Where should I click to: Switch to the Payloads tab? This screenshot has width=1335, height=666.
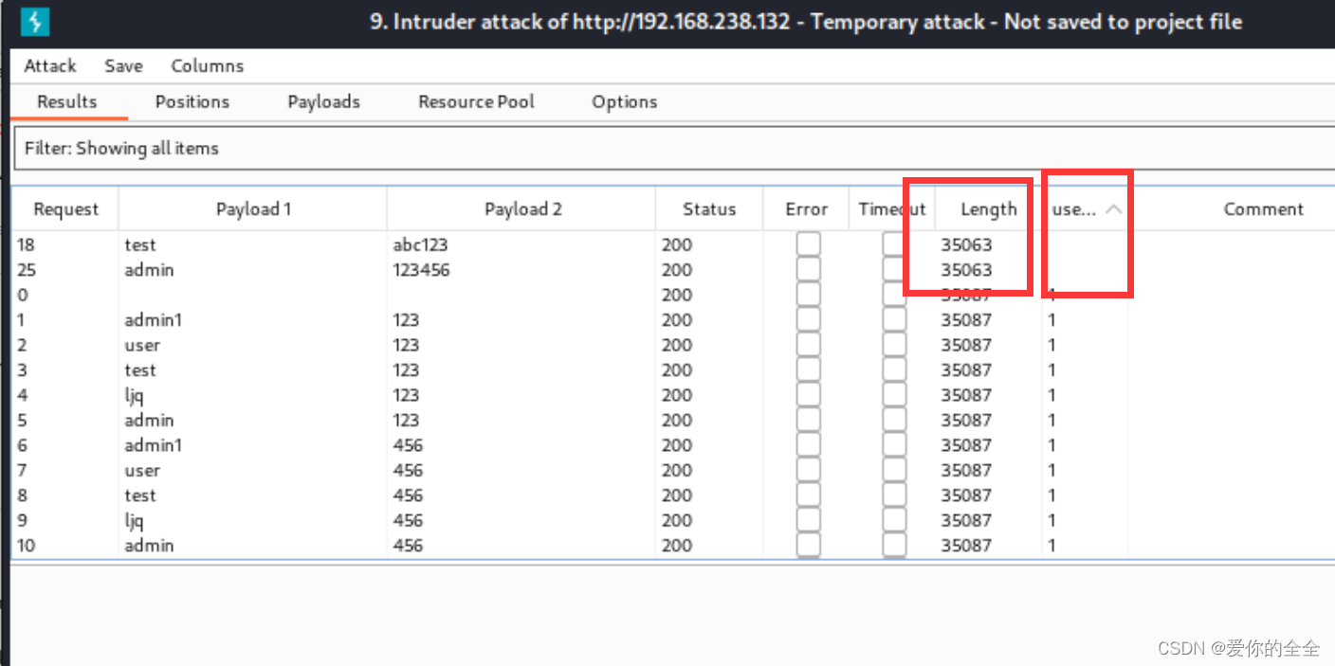[324, 101]
